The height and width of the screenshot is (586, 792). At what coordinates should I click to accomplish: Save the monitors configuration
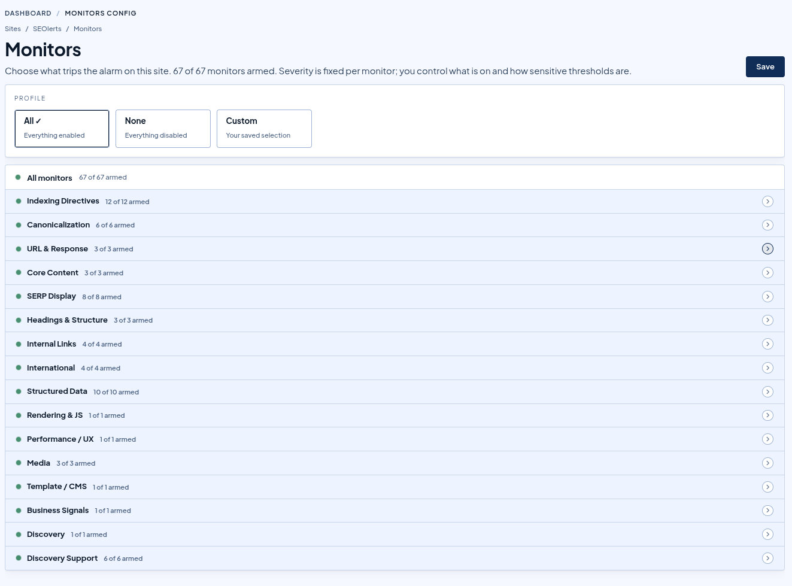tap(765, 67)
